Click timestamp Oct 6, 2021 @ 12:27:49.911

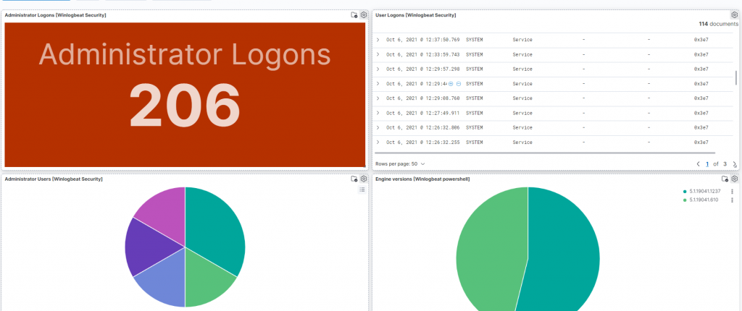click(x=422, y=113)
